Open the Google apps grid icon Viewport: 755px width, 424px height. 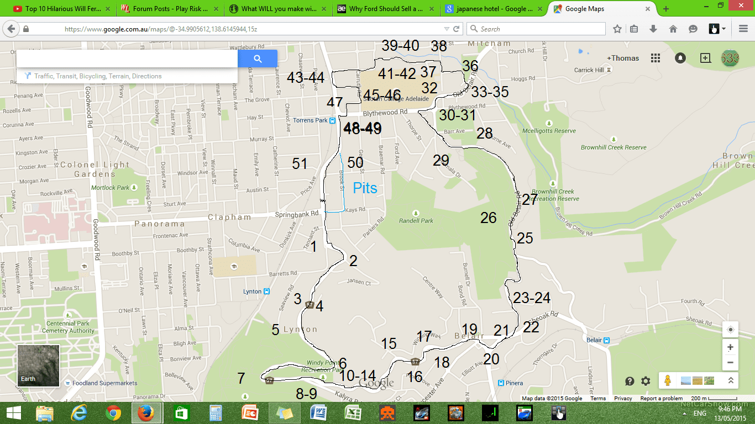tap(656, 58)
